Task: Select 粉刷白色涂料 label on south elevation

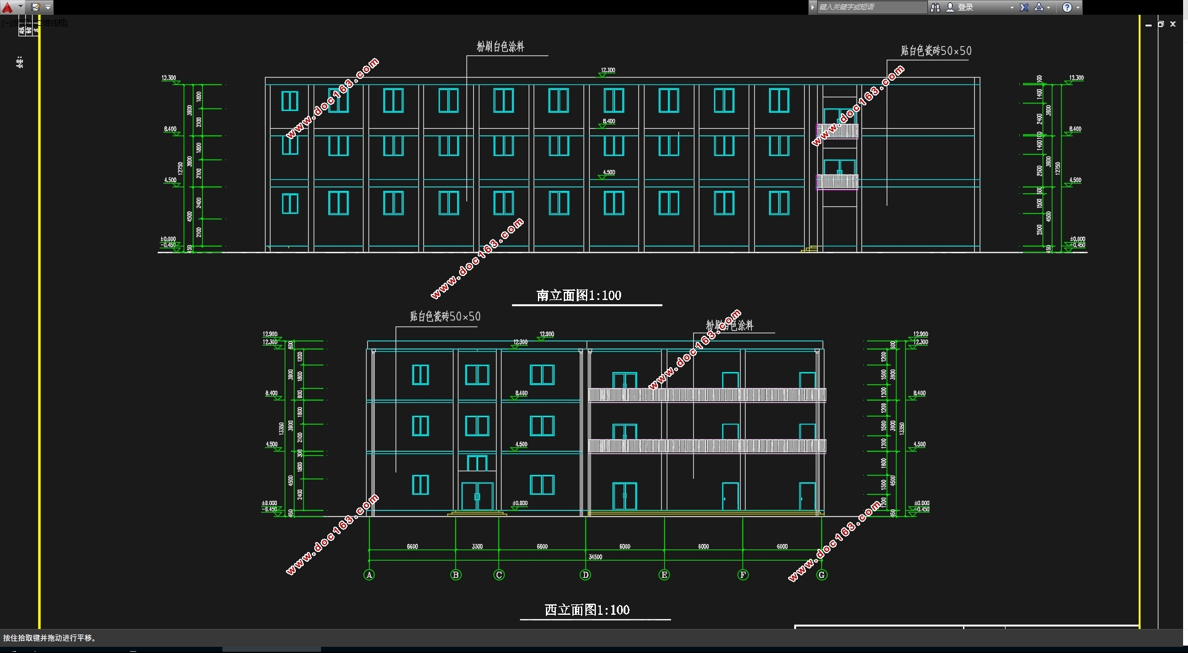Action: coord(500,46)
